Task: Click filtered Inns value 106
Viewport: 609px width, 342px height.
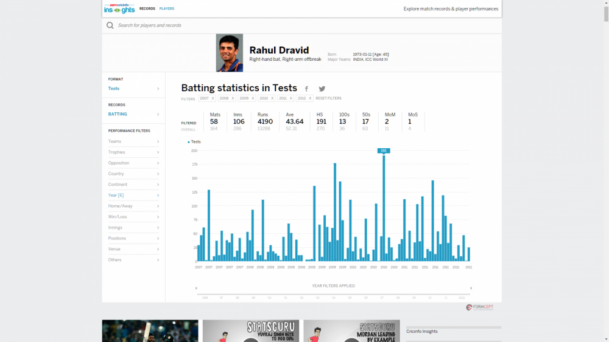Action: (239, 121)
